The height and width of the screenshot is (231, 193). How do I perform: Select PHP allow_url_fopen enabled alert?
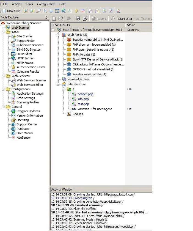pos(94,45)
